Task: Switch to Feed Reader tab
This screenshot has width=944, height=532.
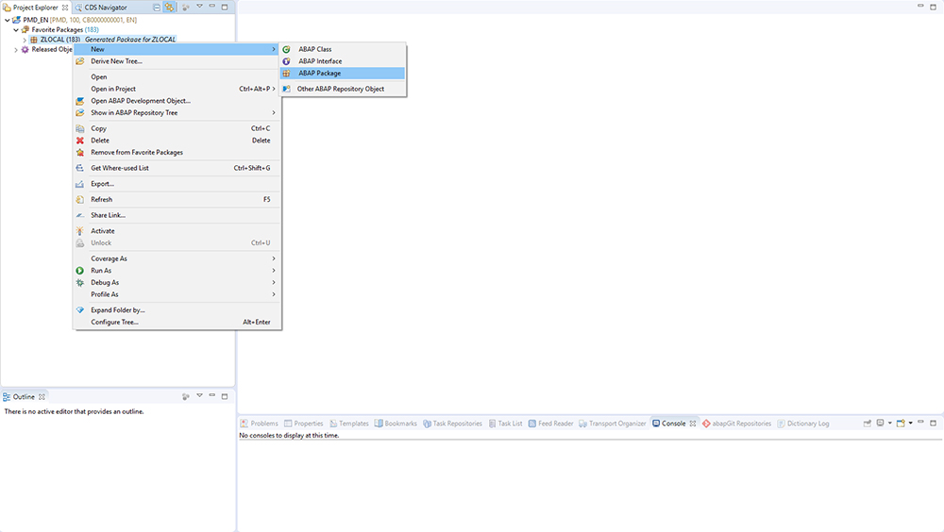Action: [551, 424]
